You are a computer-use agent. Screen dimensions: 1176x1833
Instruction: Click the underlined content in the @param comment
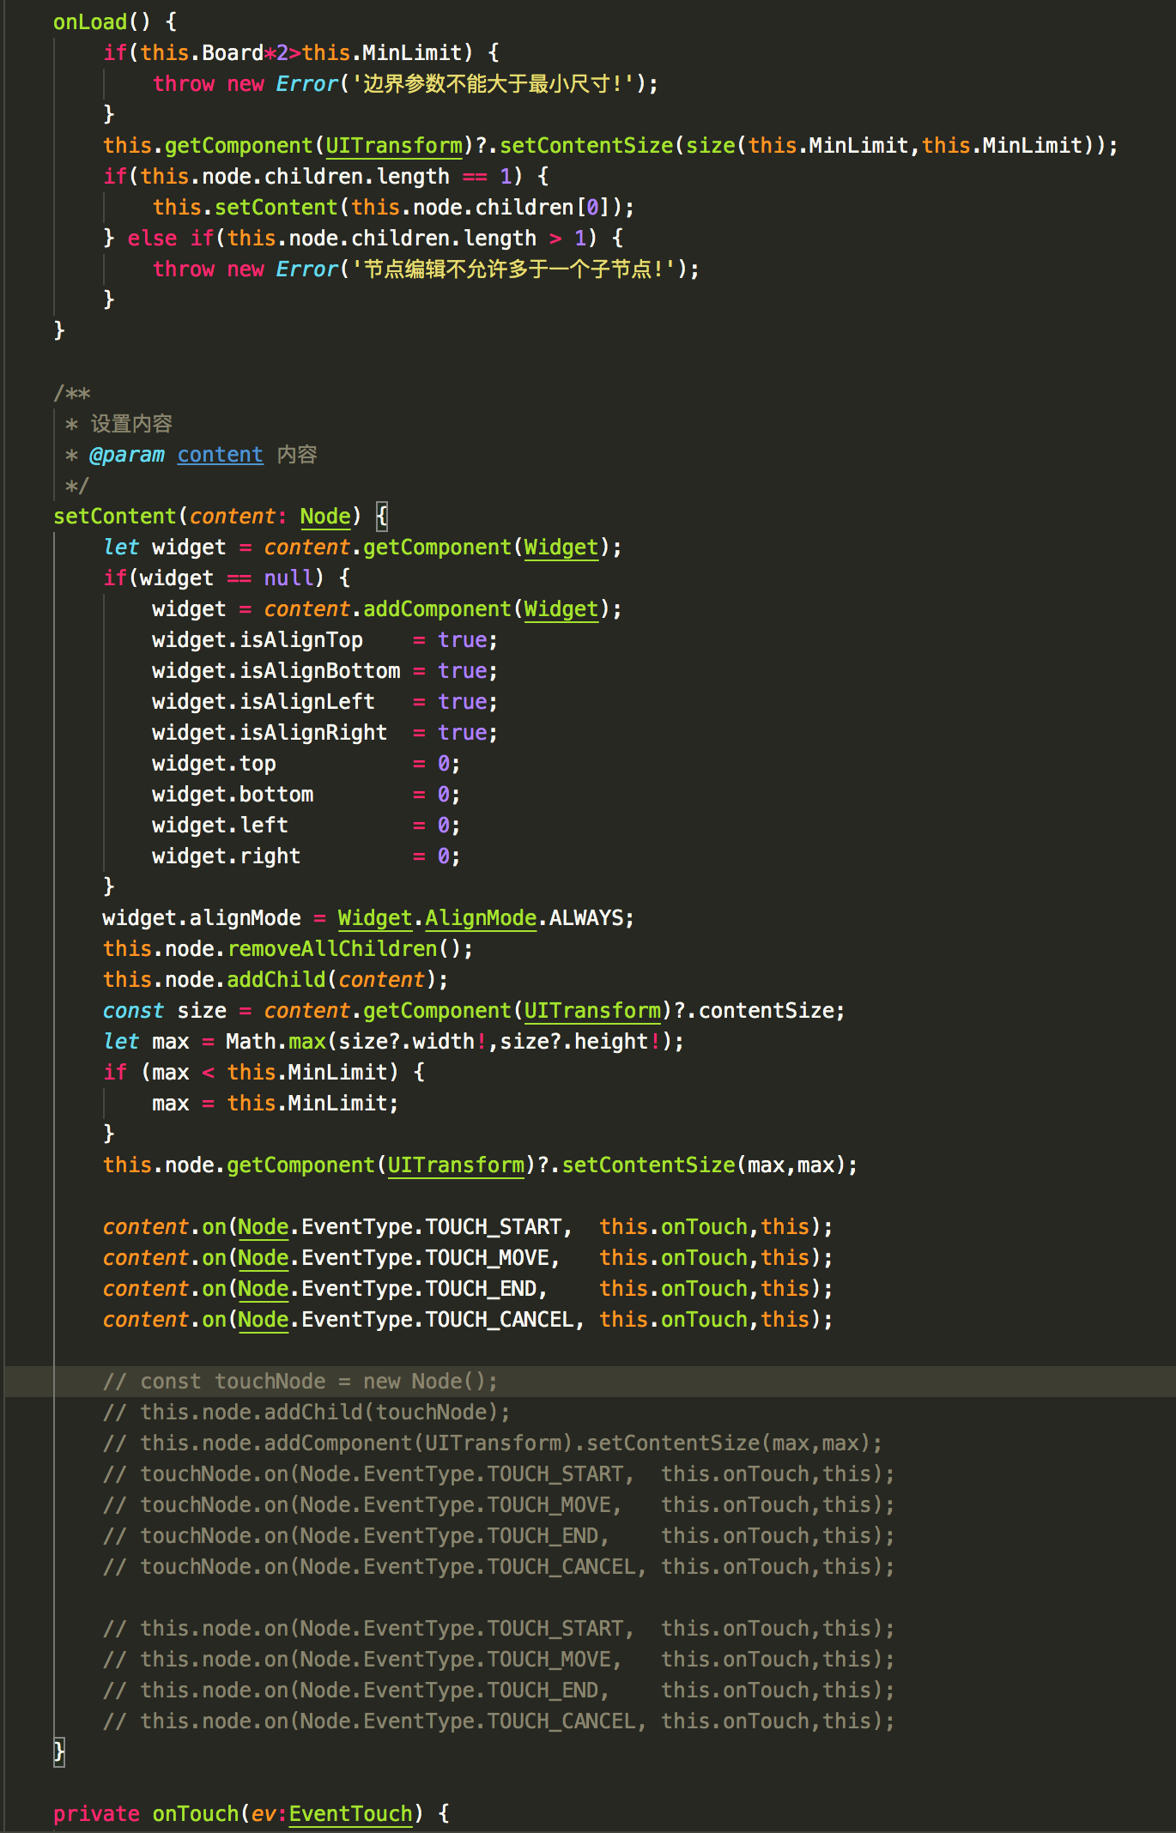220,455
